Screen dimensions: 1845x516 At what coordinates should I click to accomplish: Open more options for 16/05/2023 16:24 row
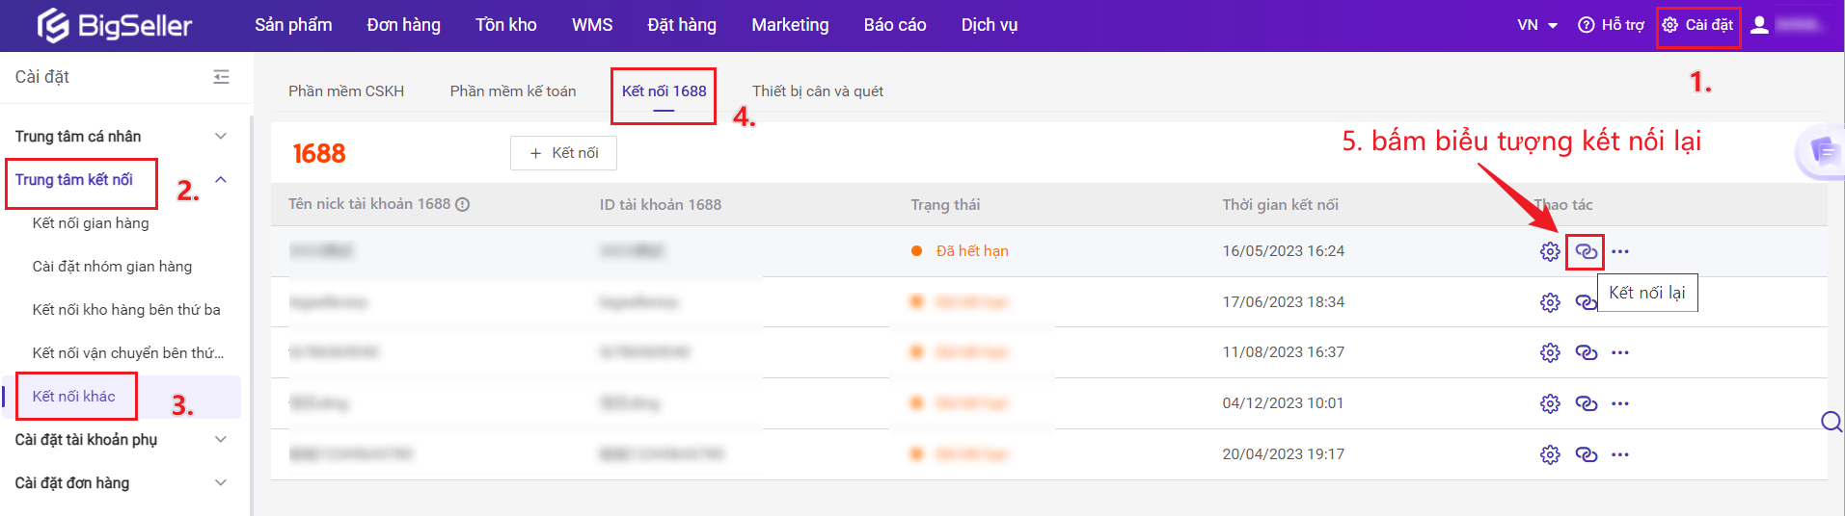[x=1620, y=252]
